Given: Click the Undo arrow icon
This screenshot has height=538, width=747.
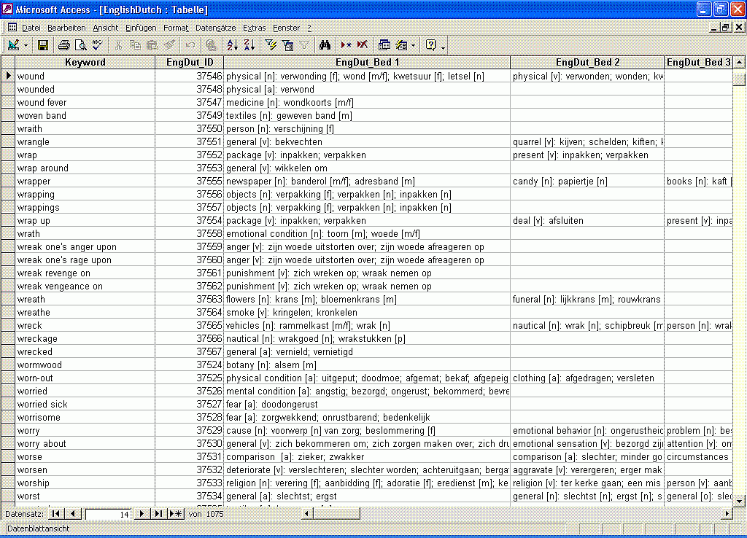Looking at the screenshot, I should click(x=190, y=45).
